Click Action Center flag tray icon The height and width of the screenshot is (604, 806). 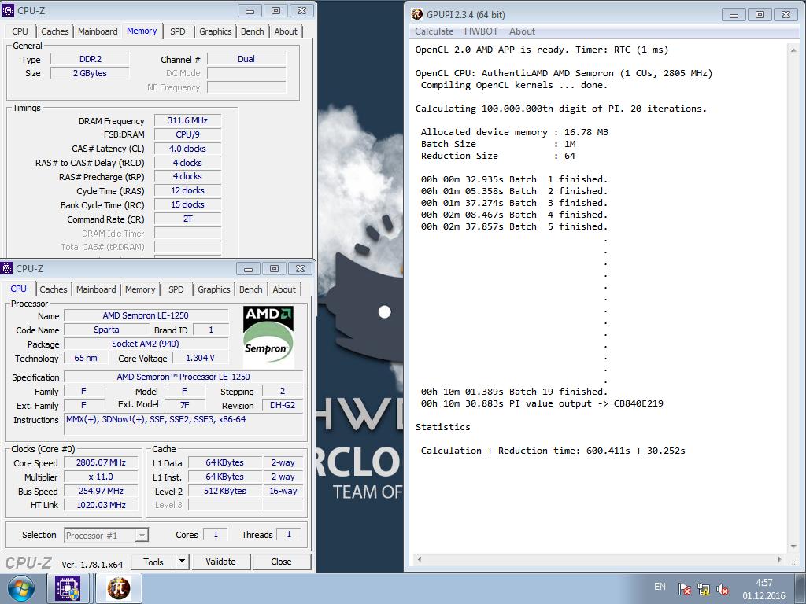tap(684, 589)
